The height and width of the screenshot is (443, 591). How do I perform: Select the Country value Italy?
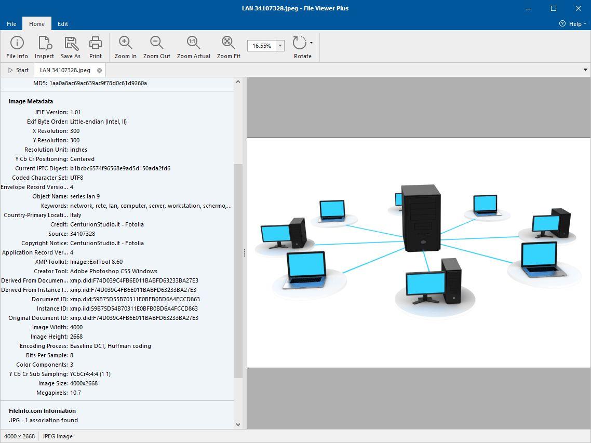[x=75, y=216]
